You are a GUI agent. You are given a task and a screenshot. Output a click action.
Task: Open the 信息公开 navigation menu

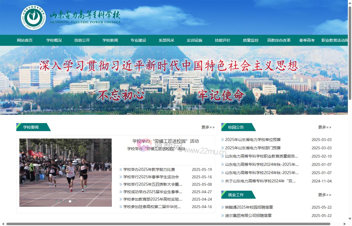(82, 40)
